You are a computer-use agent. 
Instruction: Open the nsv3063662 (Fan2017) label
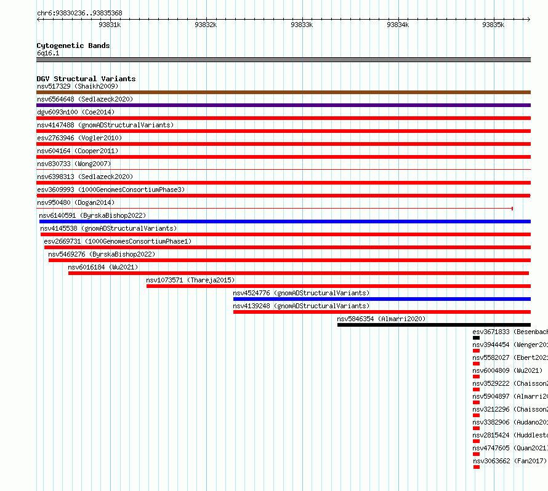point(510,461)
